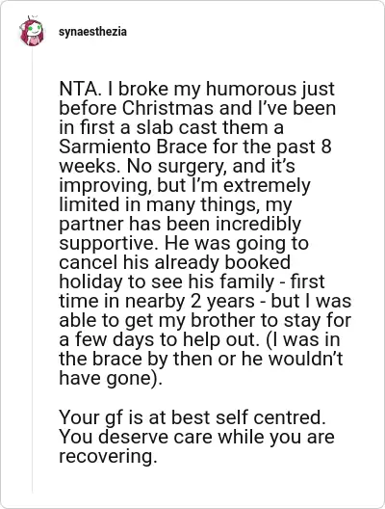Click the line "before Christmas and I've been"
This screenshot has width=385, height=509.
click(x=197, y=108)
